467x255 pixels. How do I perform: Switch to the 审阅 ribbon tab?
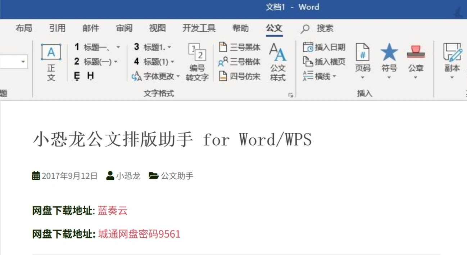124,28
